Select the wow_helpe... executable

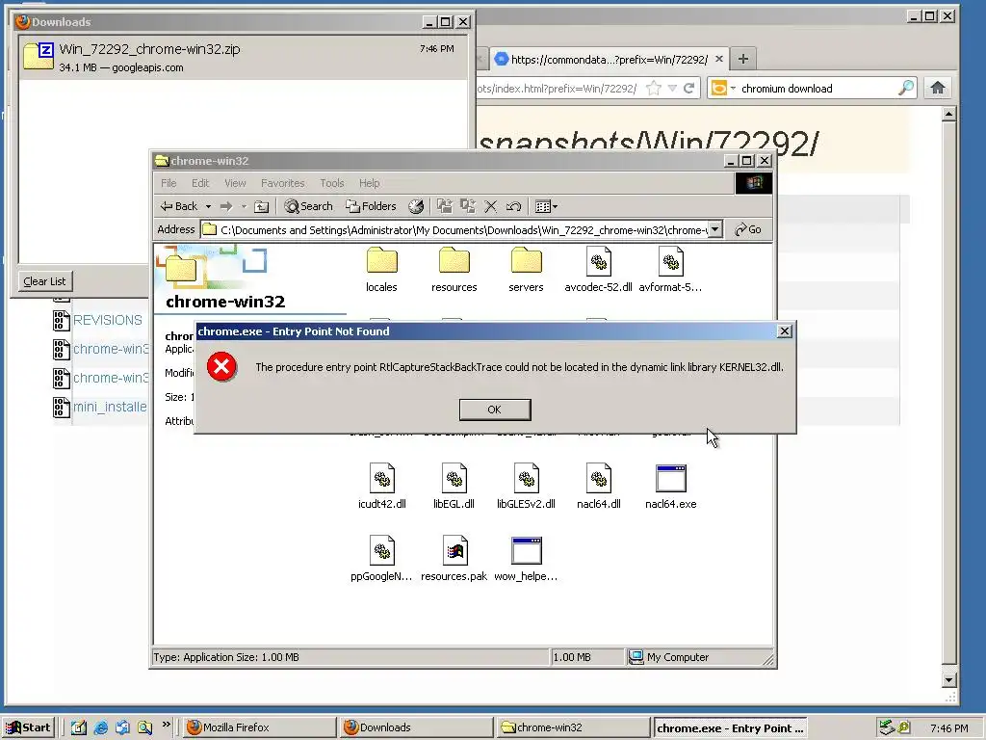pyautogui.click(x=526, y=558)
